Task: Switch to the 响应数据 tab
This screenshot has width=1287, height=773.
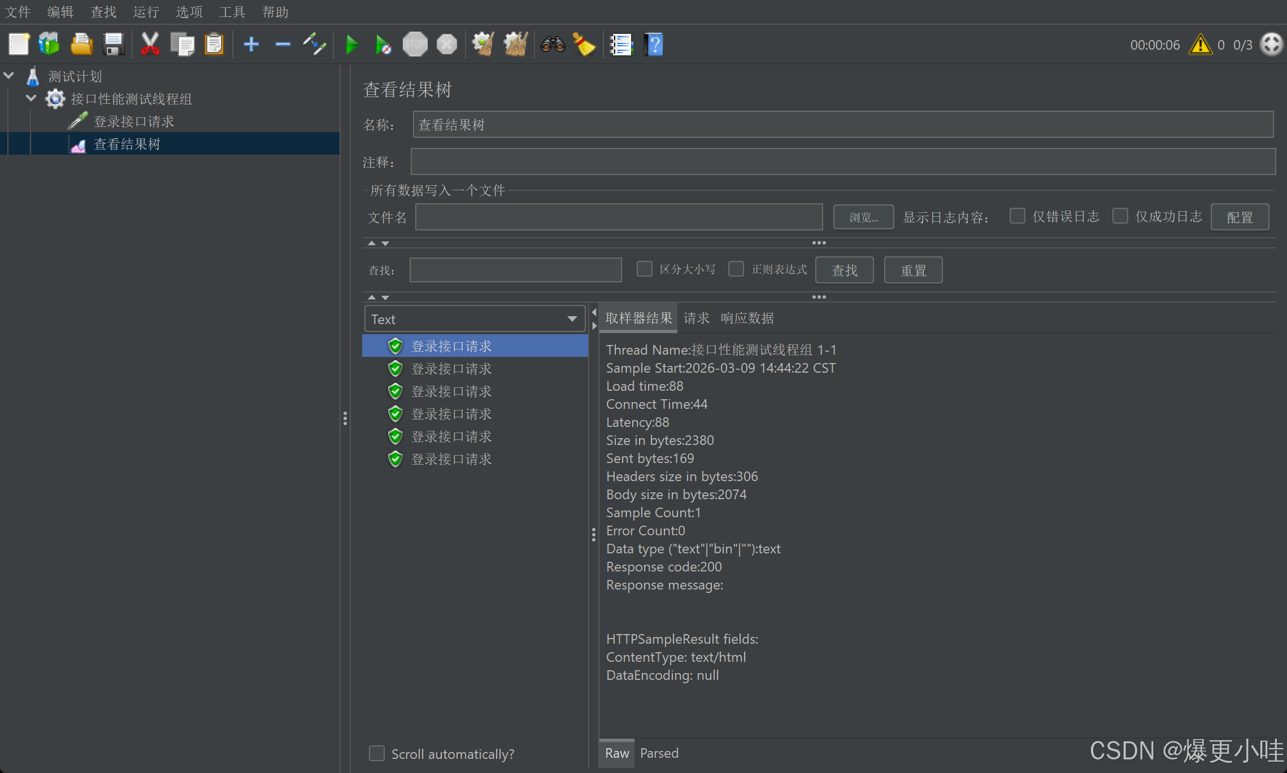Action: pyautogui.click(x=747, y=318)
